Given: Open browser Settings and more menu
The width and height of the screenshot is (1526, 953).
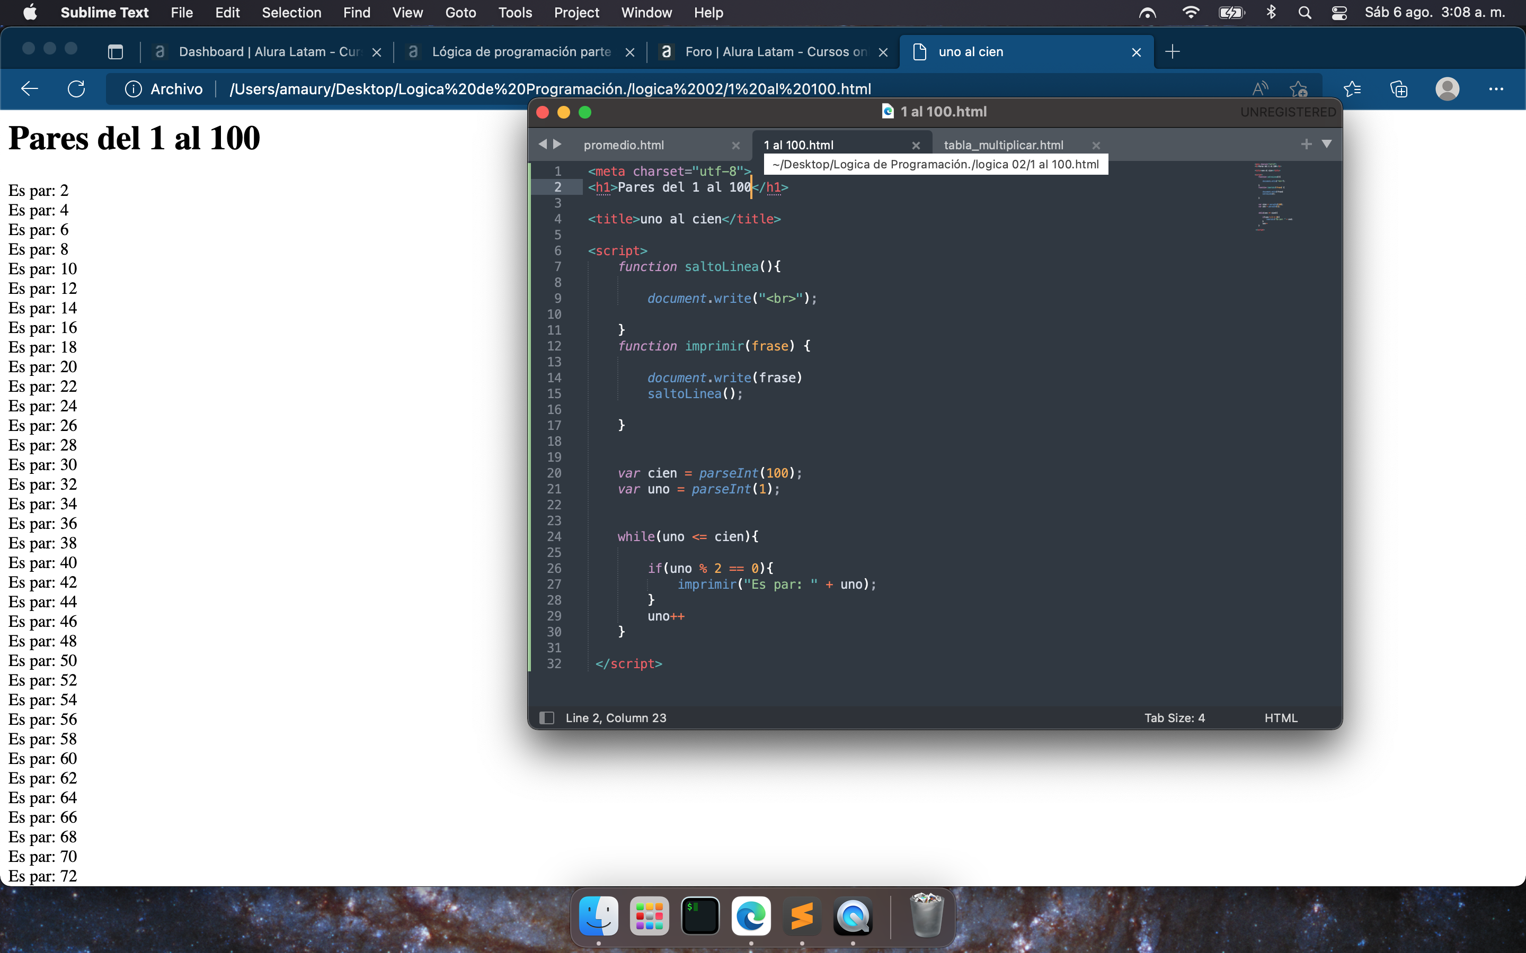Looking at the screenshot, I should pos(1496,89).
